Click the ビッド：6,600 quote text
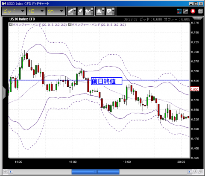The height and width of the screenshot is (176, 205). 151,19
